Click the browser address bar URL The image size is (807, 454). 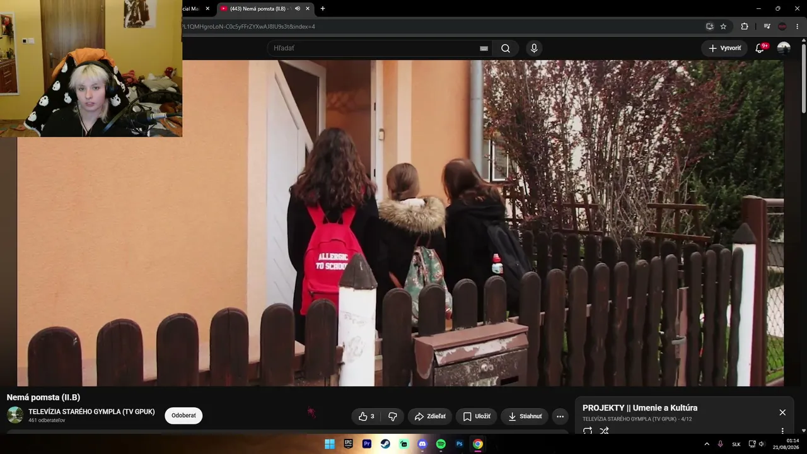click(248, 26)
